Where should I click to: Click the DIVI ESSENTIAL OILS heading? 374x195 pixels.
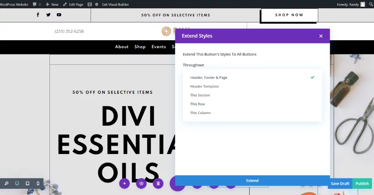[x=117, y=144]
